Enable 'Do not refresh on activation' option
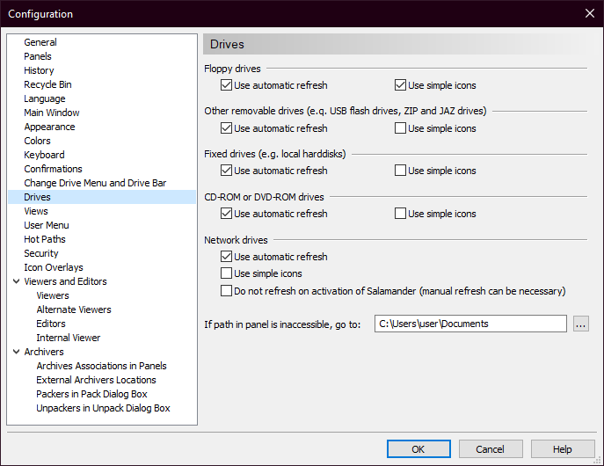Viewport: 604px width, 466px height. (227, 290)
